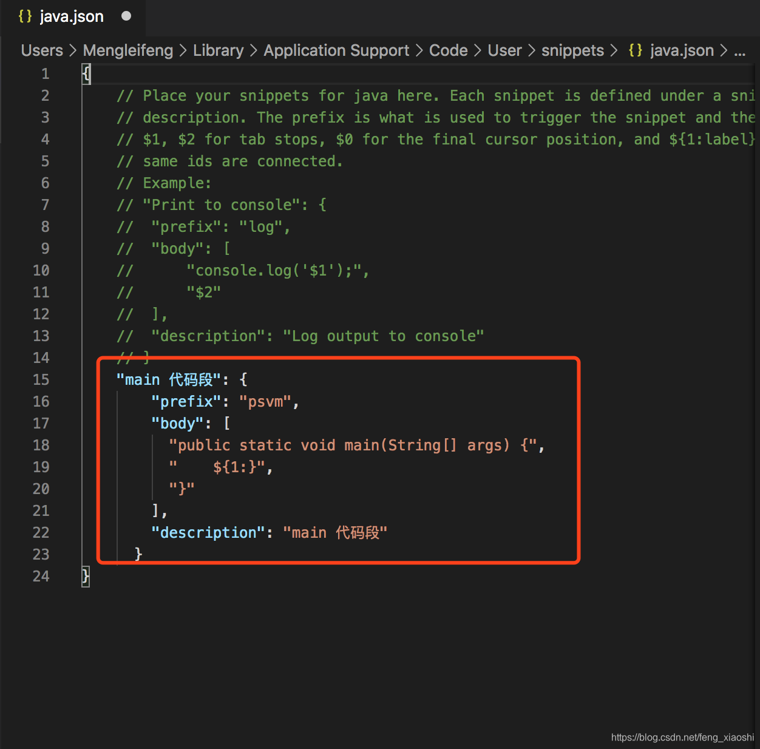Click the "body" key on line 17
Image resolution: width=760 pixels, height=749 pixels.
(x=177, y=424)
